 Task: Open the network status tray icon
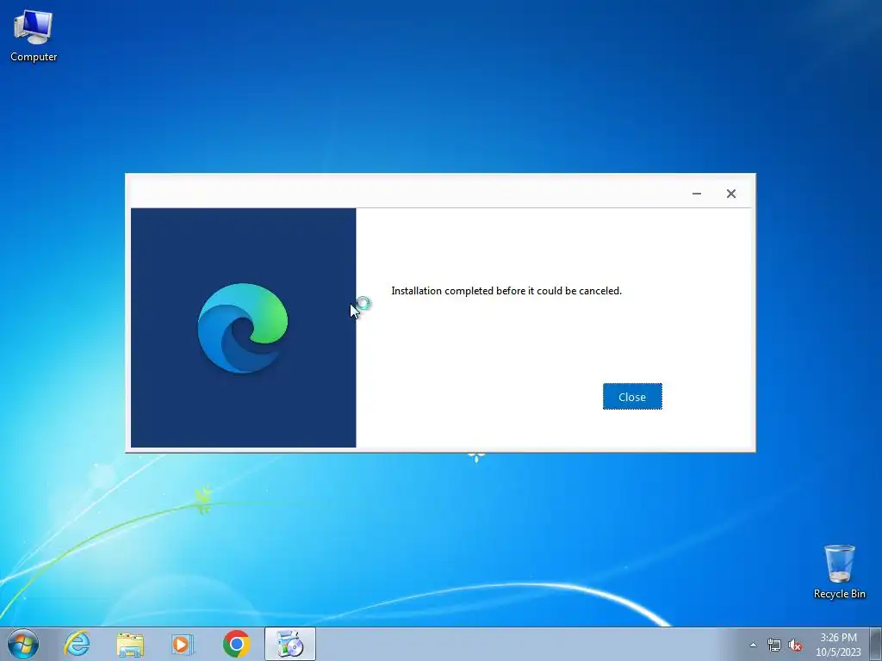(774, 646)
